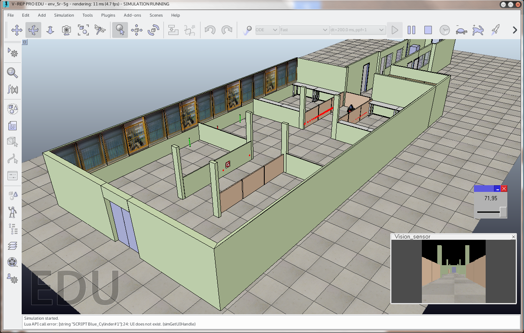Open the Add-ons menu
524x333 pixels.
click(x=132, y=15)
